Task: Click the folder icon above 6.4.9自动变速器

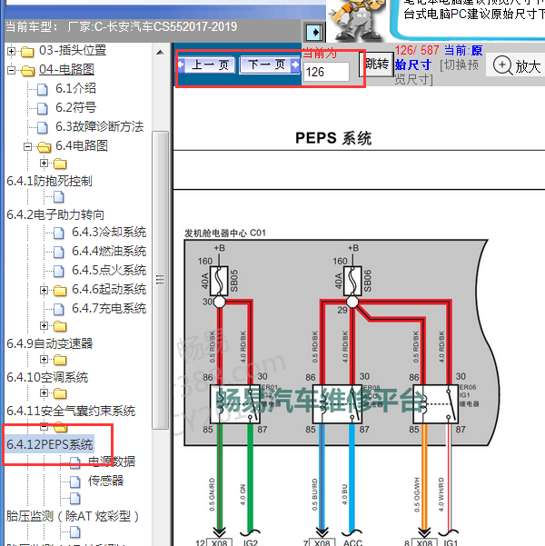Action: click(x=60, y=326)
